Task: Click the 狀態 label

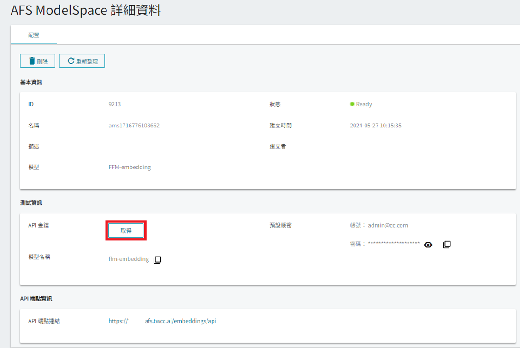Action: click(x=275, y=104)
